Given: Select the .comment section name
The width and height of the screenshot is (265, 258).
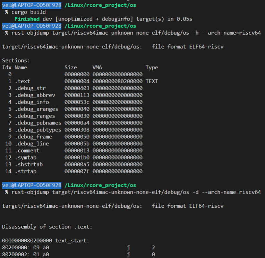Looking at the screenshot, I should pos(27,150).
